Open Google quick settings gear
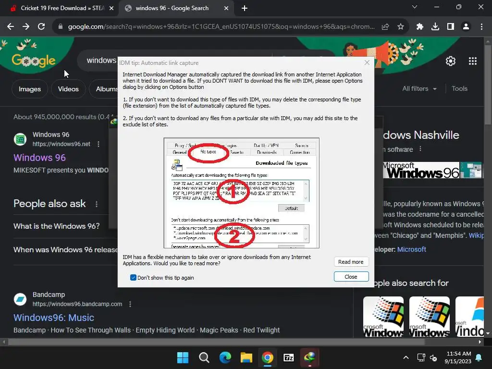The height and width of the screenshot is (369, 492). (451, 61)
